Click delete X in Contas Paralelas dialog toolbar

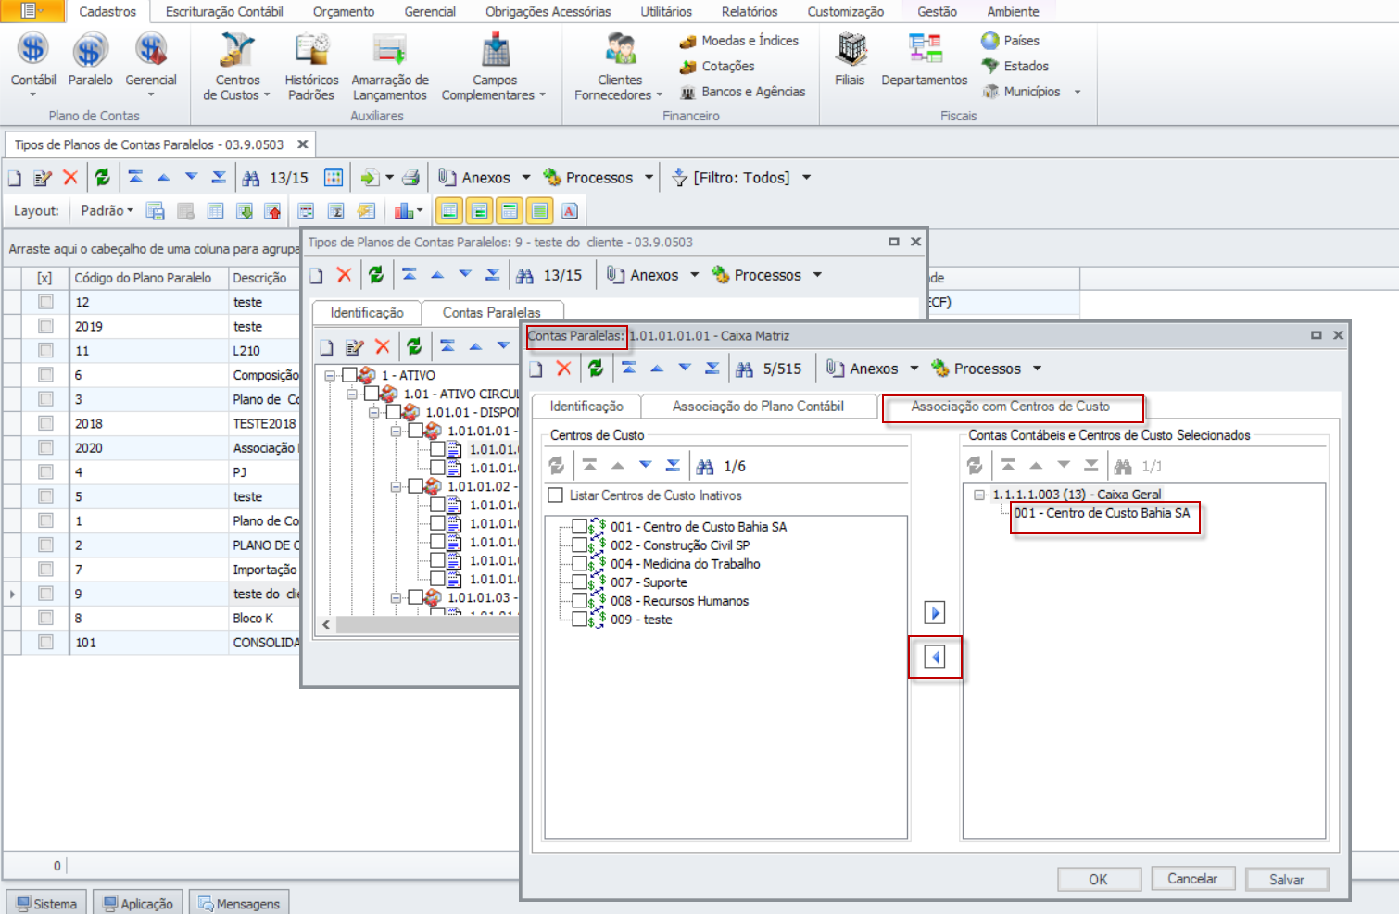(563, 369)
